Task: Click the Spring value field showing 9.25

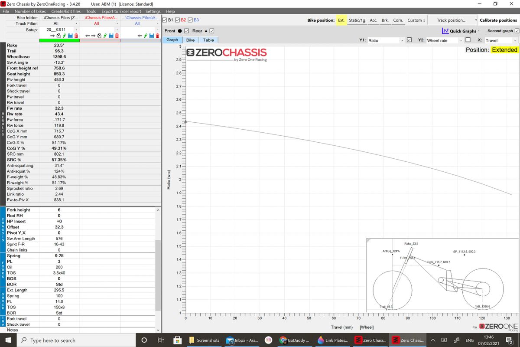Action: [x=59, y=255]
